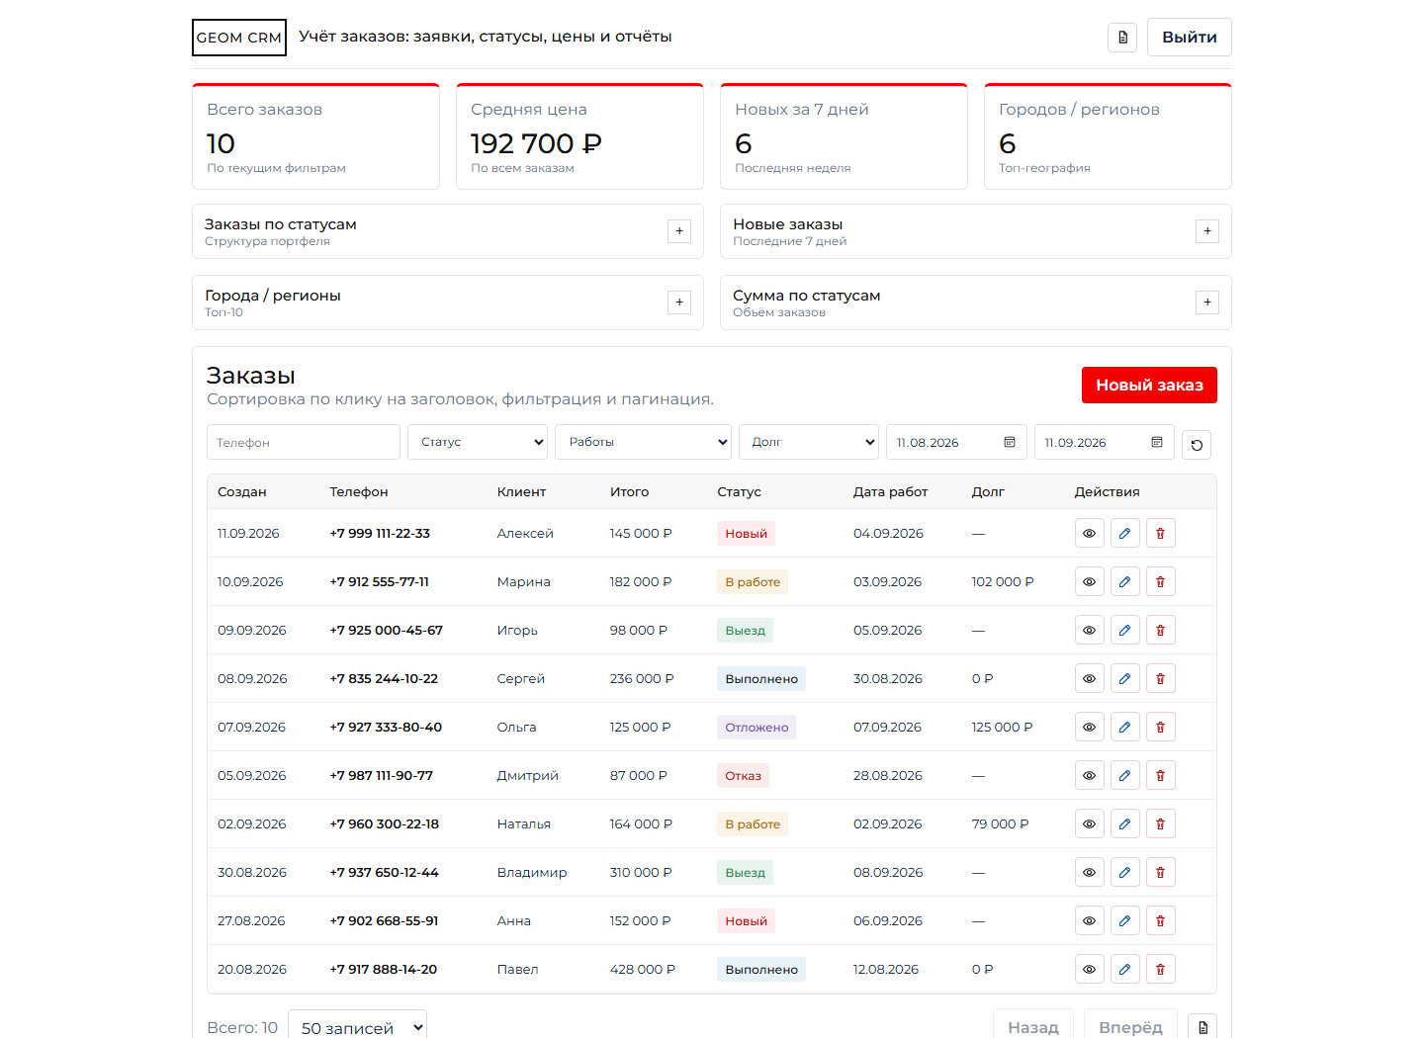Sort orders by Дата работ header
The image size is (1424, 1038).
tap(891, 491)
